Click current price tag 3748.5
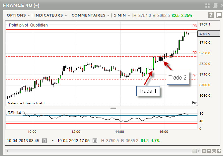This screenshot has width=223, height=156. coord(209,34)
